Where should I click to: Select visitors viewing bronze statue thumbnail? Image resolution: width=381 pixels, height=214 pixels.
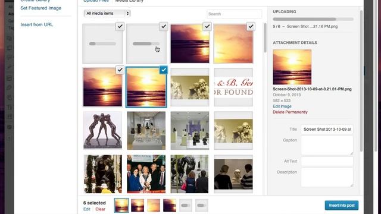pyautogui.click(x=190, y=174)
